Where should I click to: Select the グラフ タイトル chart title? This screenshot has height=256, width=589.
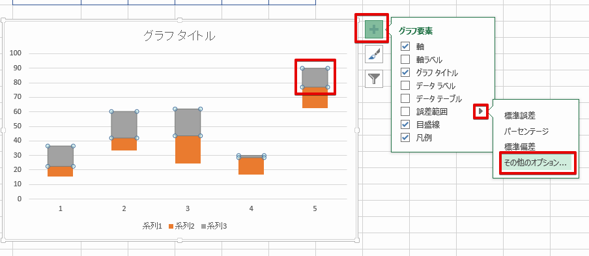(179, 36)
